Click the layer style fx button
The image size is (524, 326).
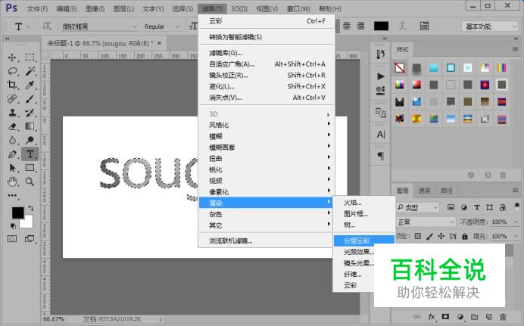[432, 316]
